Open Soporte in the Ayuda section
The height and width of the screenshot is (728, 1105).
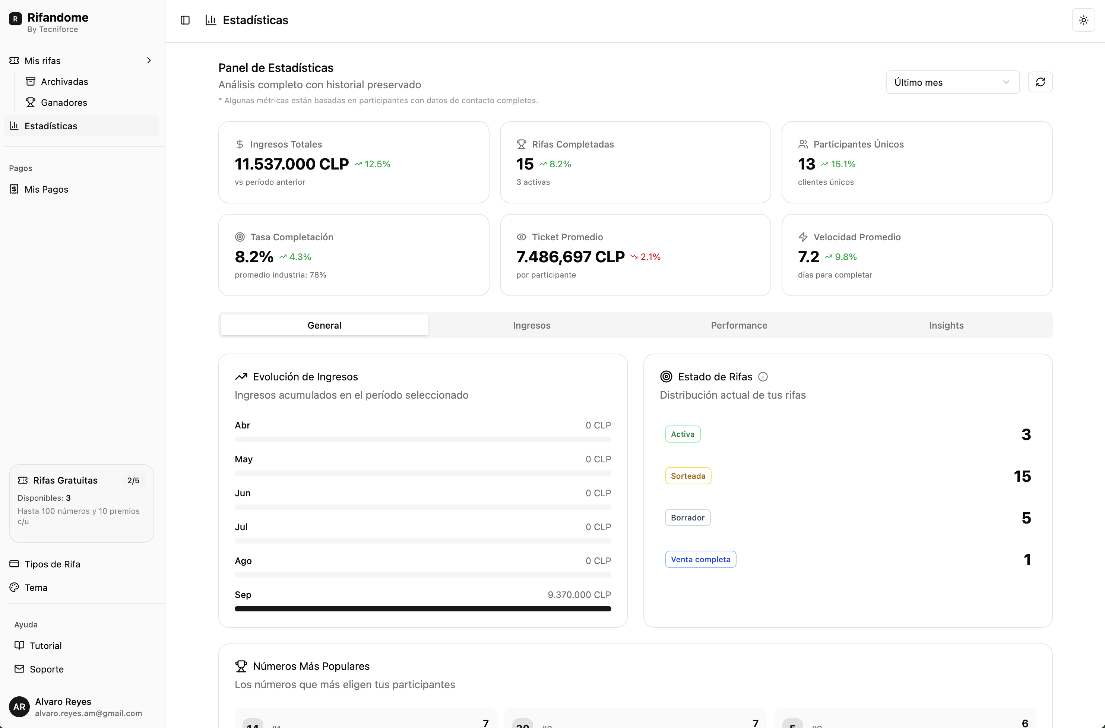[x=47, y=669]
